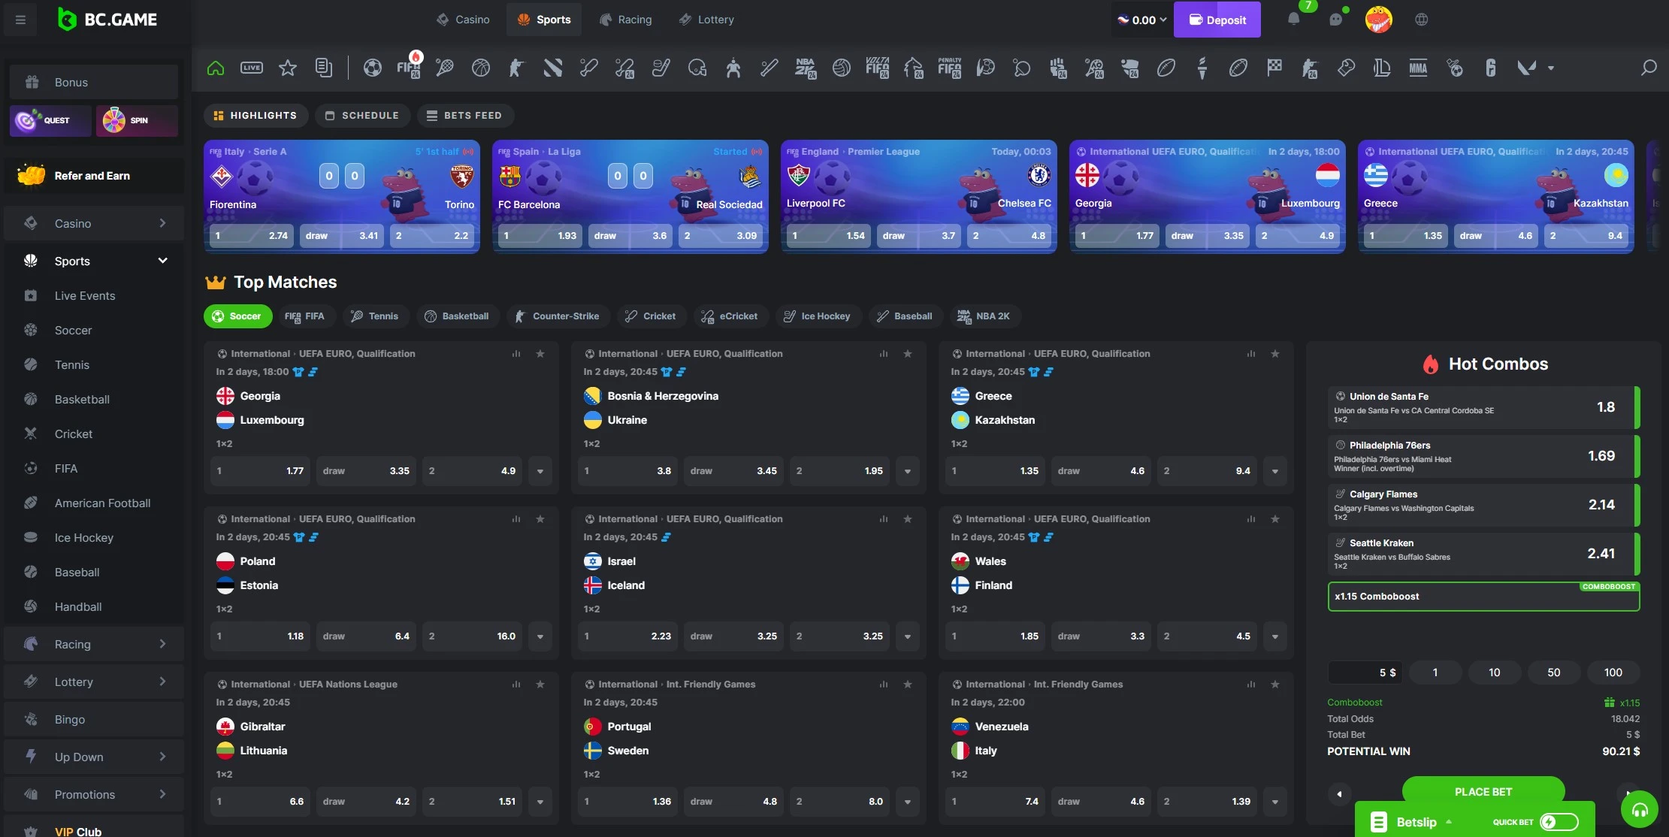Viewport: 1669px width, 837px height.
Task: Open the support headset chat button
Action: pyautogui.click(x=1640, y=810)
